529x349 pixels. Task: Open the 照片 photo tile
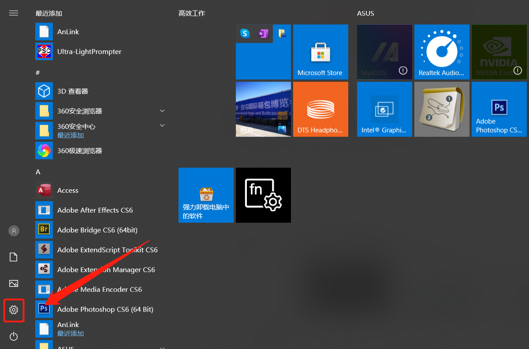pyautogui.click(x=263, y=109)
